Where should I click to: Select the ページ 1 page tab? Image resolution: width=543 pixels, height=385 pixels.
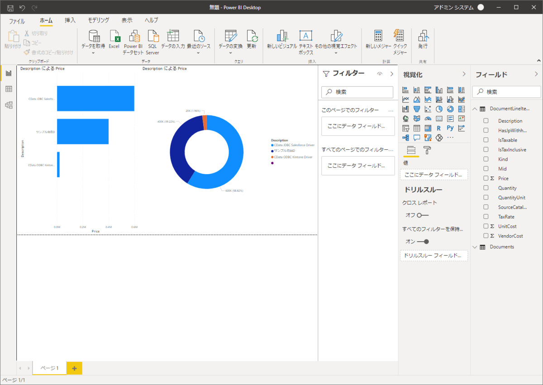[50, 368]
